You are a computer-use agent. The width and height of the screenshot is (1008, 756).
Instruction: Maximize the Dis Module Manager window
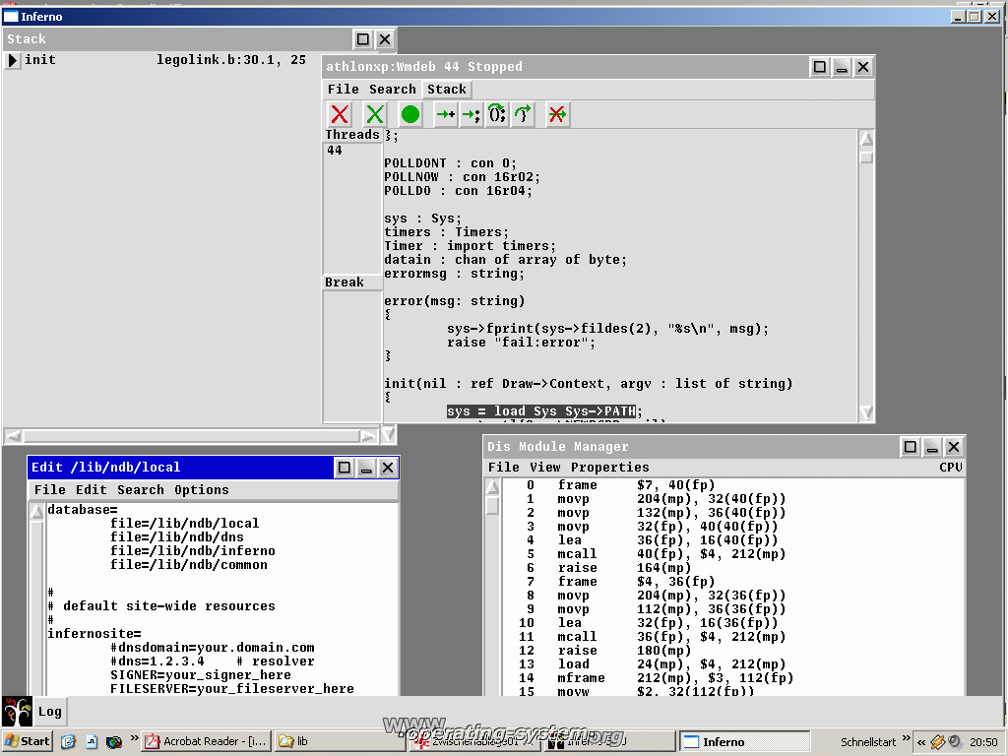(x=911, y=446)
